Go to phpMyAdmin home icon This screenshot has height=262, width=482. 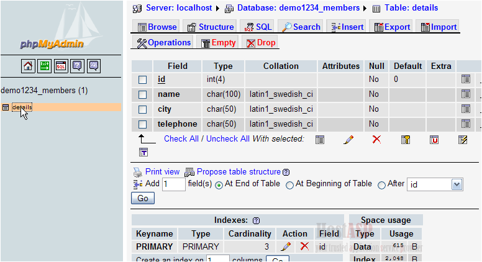pos(28,66)
